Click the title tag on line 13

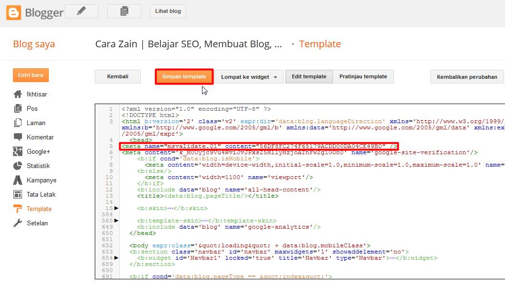click(x=208, y=196)
